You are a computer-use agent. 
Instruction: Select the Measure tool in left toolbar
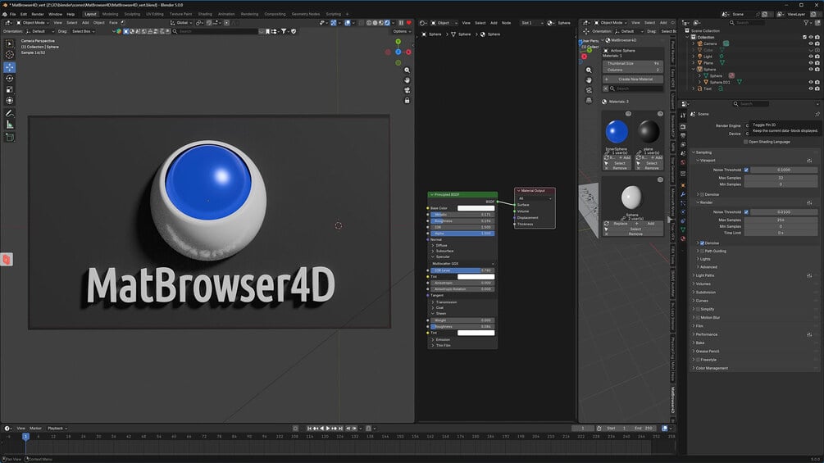(10, 125)
